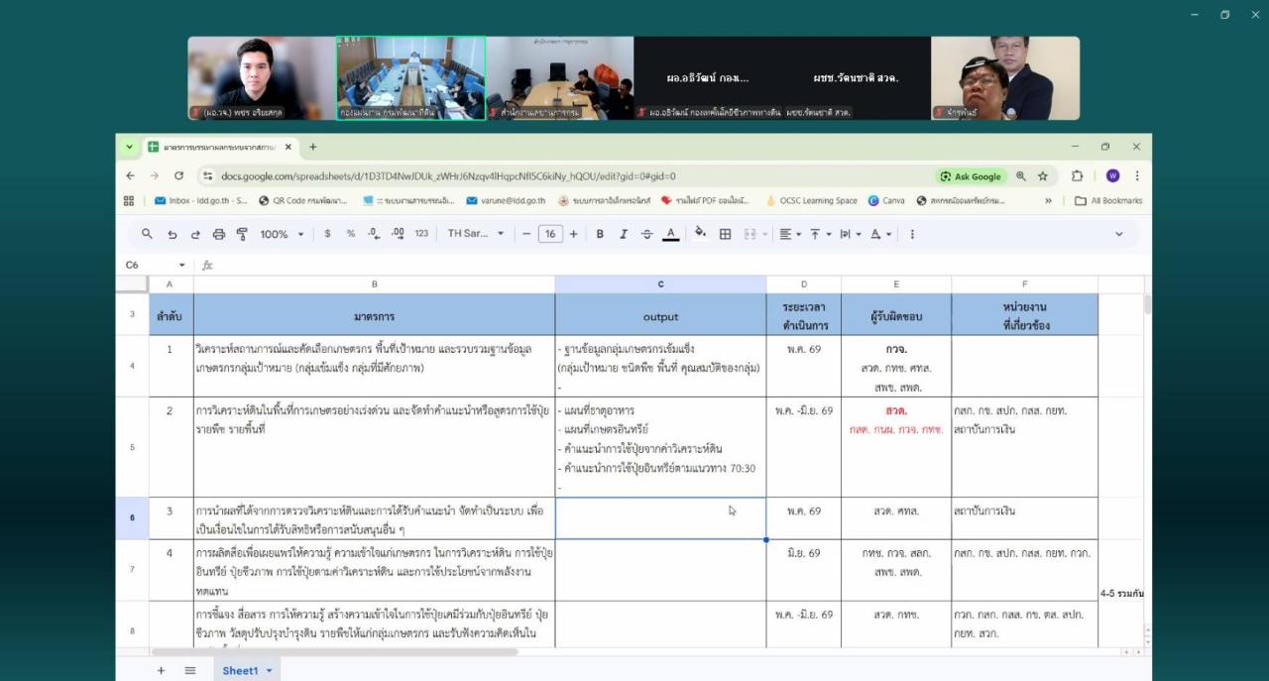This screenshot has height=681, width=1269.
Task: Toggle bold formatting
Action: tap(600, 234)
